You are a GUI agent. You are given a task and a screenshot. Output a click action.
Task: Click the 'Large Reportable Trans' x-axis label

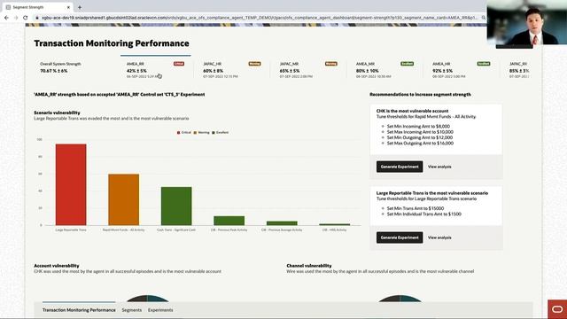coord(71,230)
